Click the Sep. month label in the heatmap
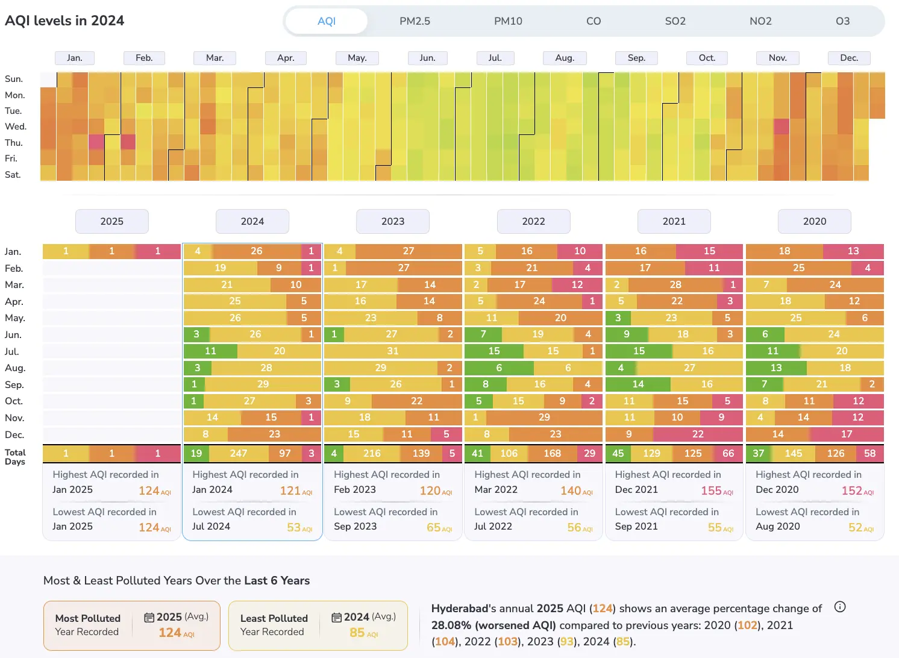Screen dimensions: 899x658 pyautogui.click(x=636, y=58)
